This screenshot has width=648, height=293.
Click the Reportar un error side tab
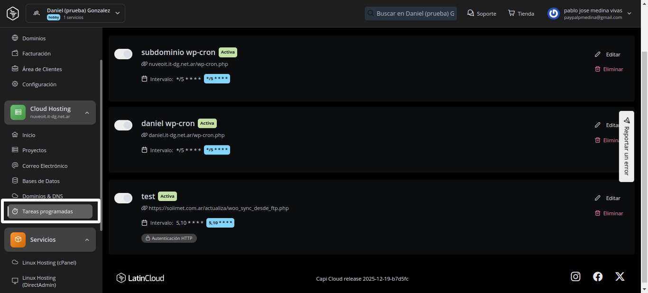(626, 146)
